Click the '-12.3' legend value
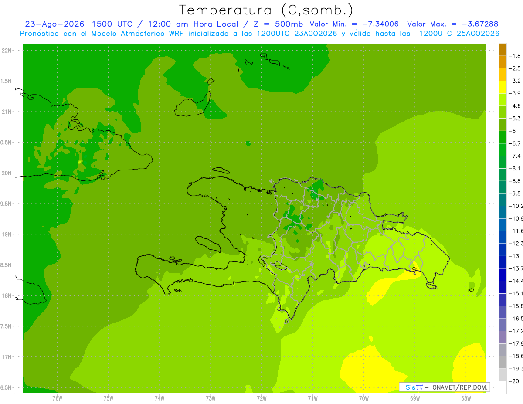 pyautogui.click(x=516, y=244)
